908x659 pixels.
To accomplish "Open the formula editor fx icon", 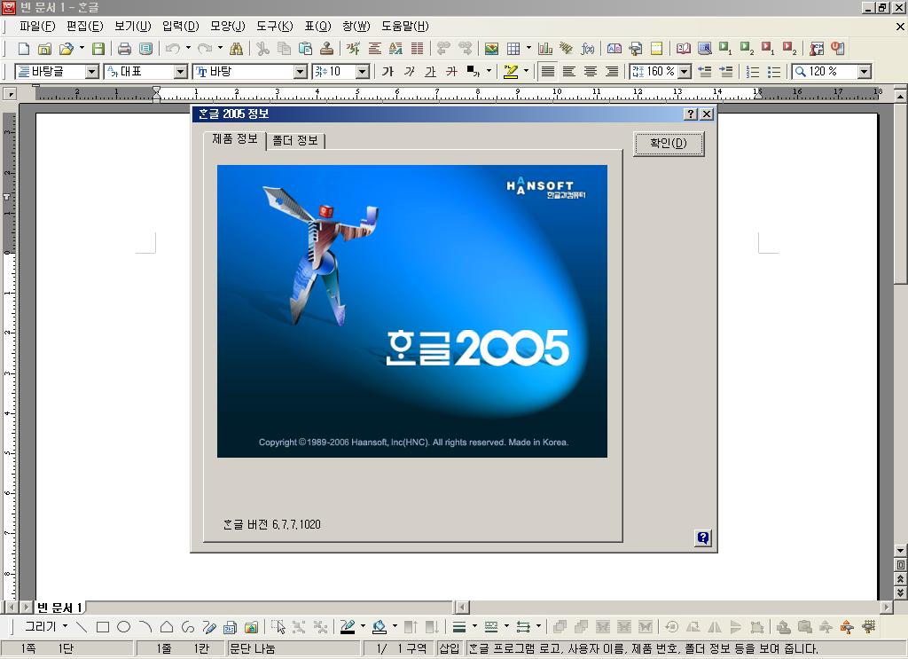I will click(x=588, y=49).
